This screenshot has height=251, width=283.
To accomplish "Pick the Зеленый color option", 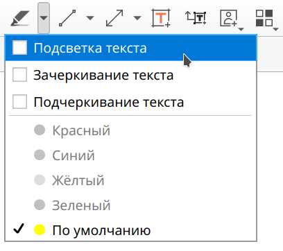I will point(131,205).
